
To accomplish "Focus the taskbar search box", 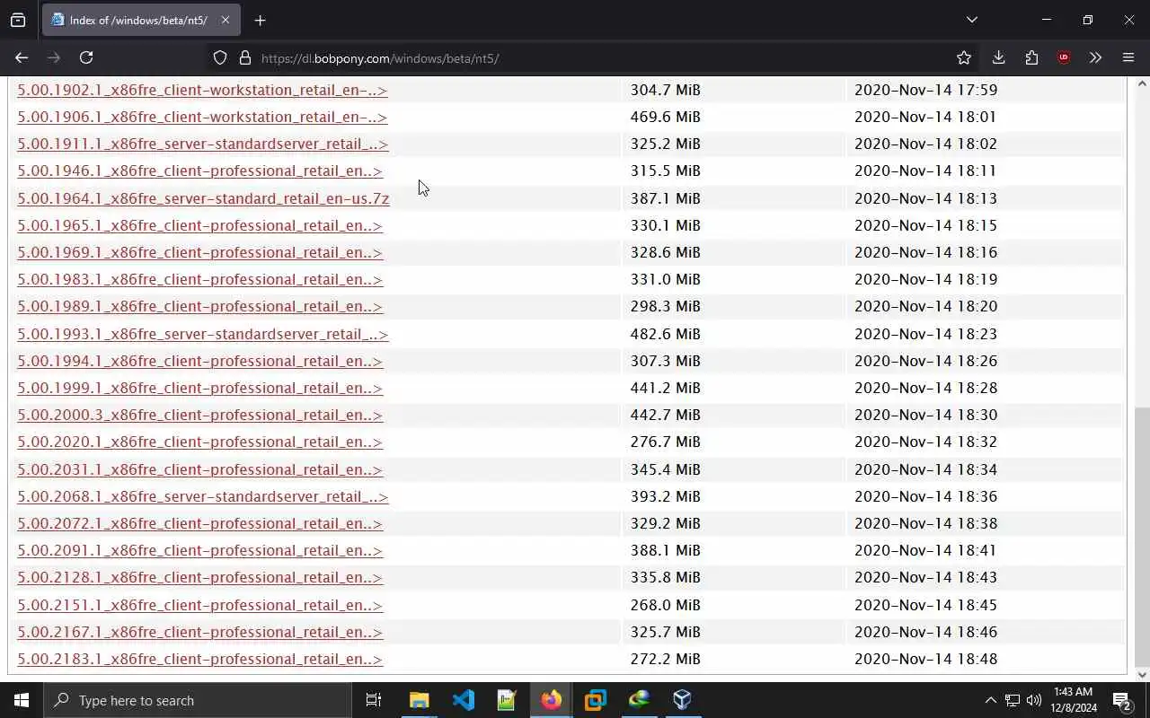I will coord(198,700).
